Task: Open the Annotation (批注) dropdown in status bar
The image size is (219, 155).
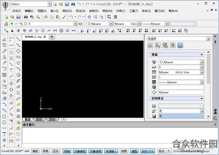Action: [x=168, y=151]
